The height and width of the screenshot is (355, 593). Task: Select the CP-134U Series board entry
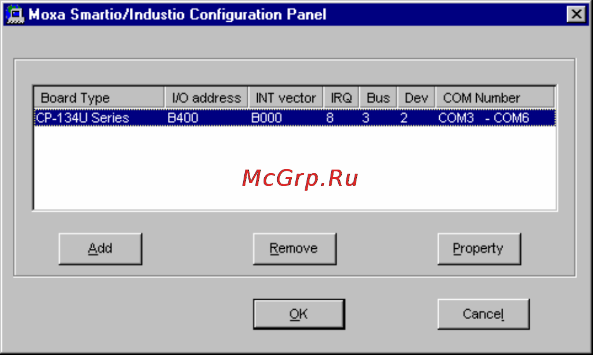(x=295, y=118)
